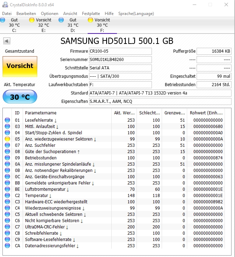Click the 30 °C temperature button

coord(20,97)
